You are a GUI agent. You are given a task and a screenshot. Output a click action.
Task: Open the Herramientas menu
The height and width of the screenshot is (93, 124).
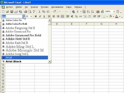click(x=57, y=7)
